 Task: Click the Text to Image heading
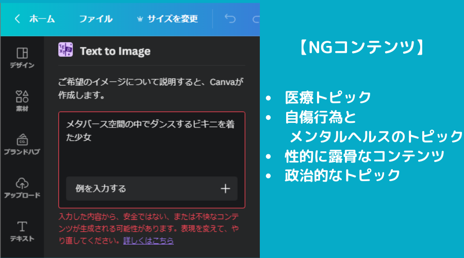(x=115, y=51)
